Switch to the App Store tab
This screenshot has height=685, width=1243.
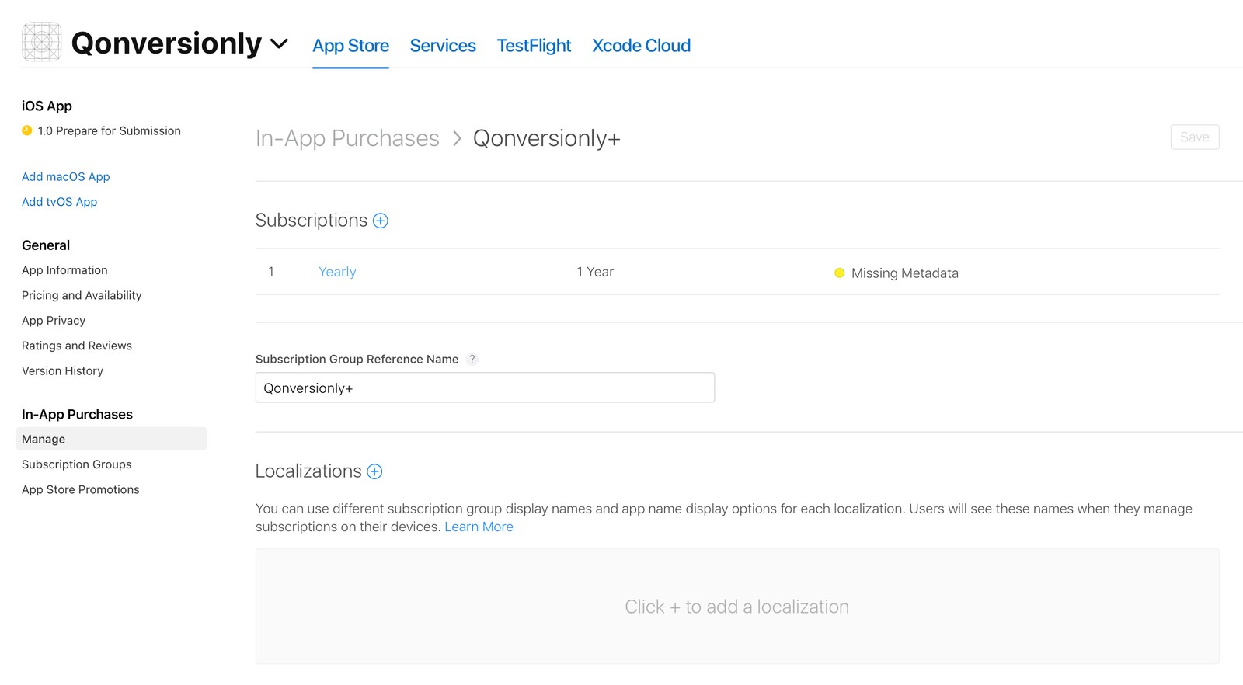coord(350,46)
